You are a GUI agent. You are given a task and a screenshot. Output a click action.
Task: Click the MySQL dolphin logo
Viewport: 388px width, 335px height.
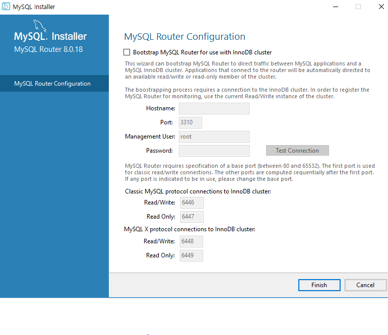pos(40,26)
